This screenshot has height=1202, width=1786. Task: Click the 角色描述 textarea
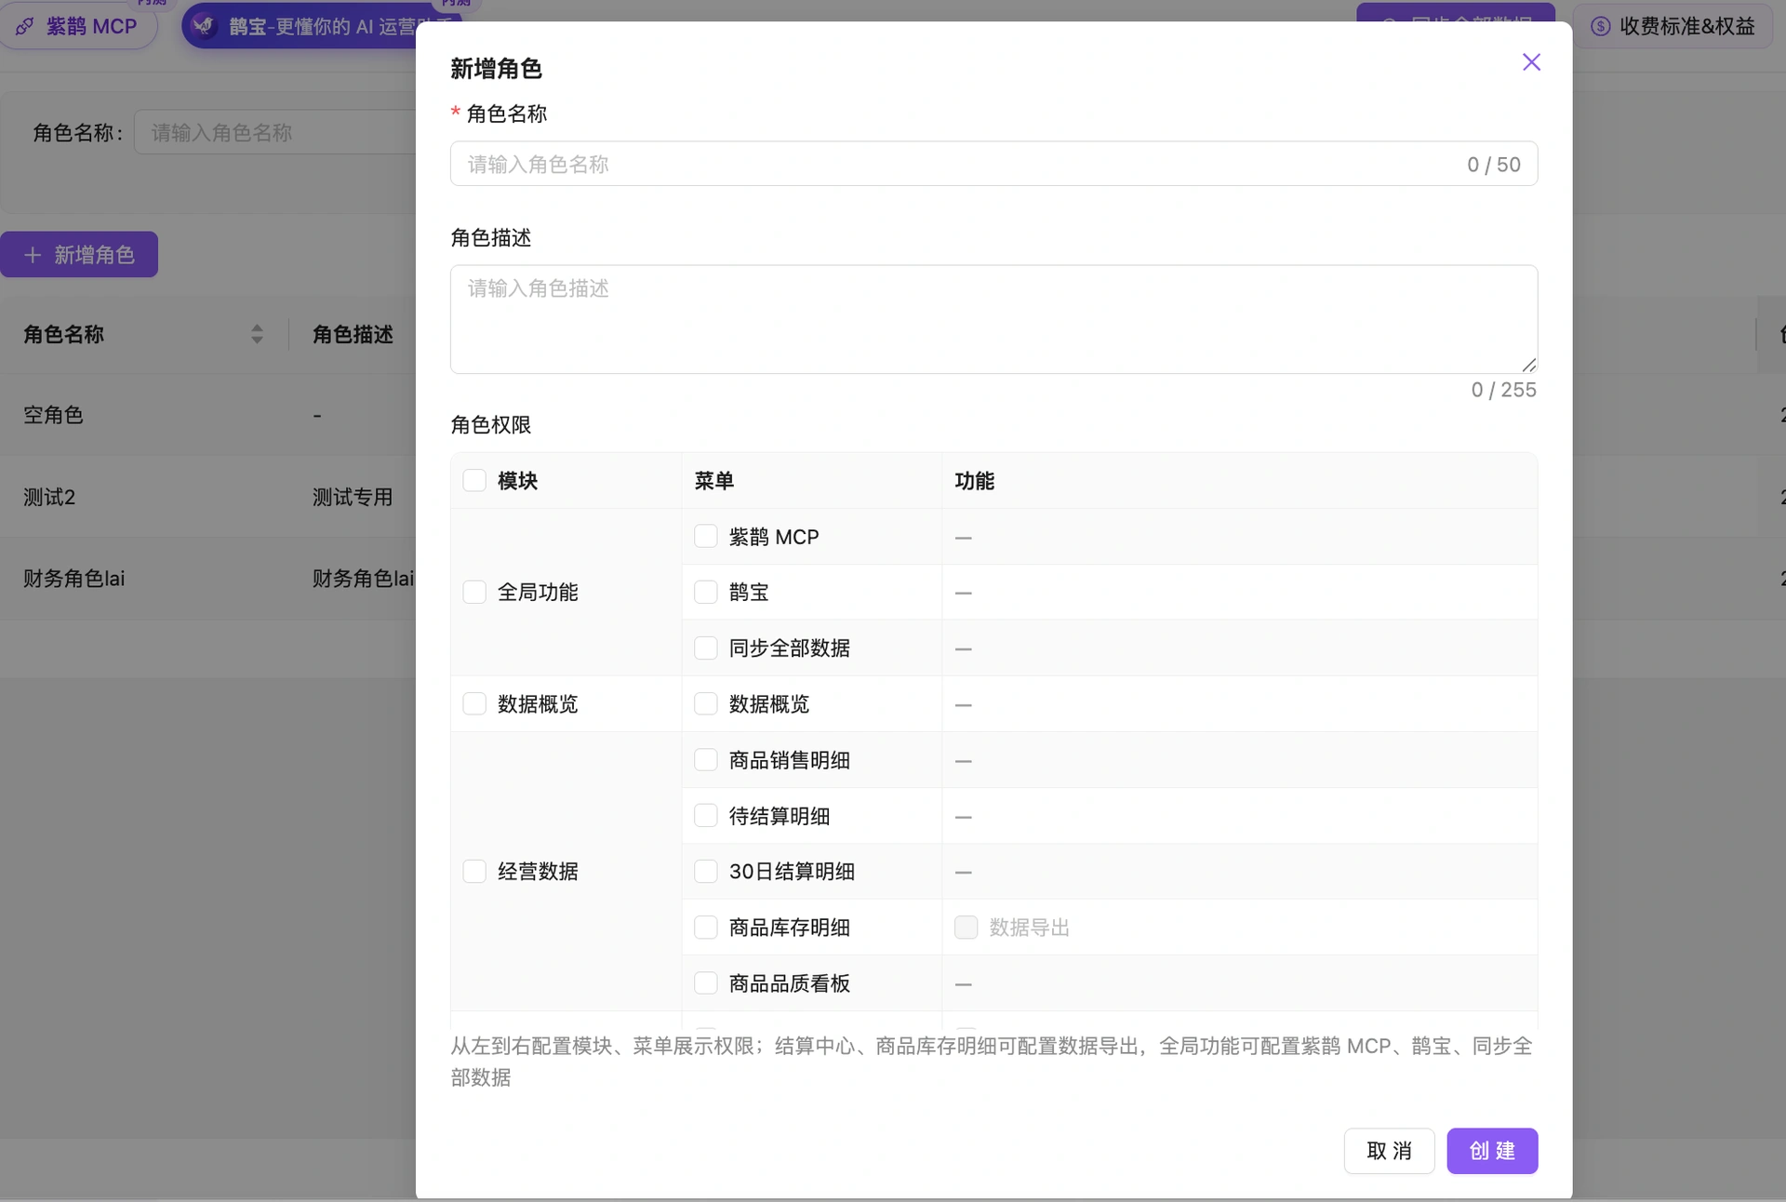point(993,319)
